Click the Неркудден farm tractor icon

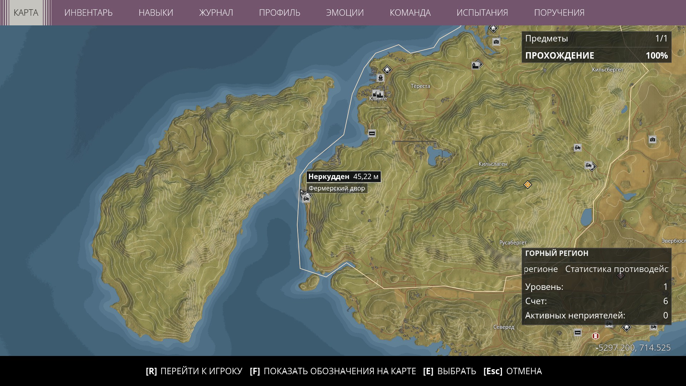click(x=306, y=198)
